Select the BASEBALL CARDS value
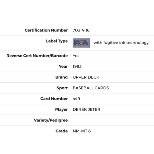 pyautogui.click(x=91, y=88)
